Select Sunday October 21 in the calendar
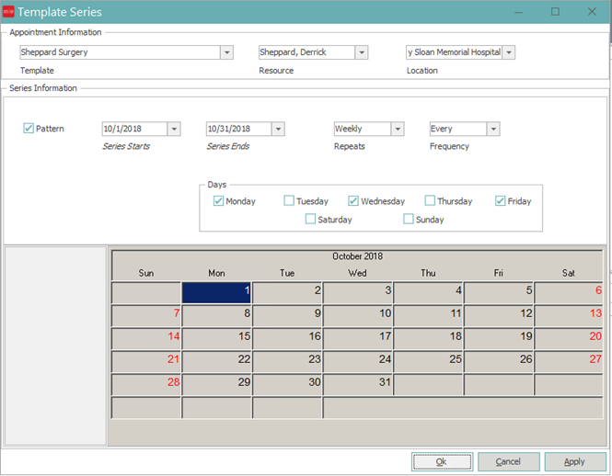 [146, 362]
